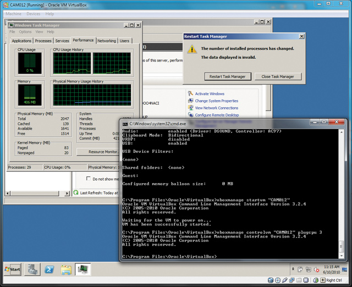Click the cmd window scrollbar up arrow
The image size is (352, 287).
tap(342, 132)
